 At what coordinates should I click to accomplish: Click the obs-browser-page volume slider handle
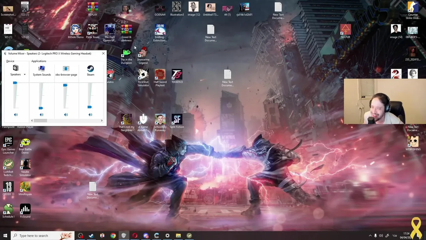(65, 85)
